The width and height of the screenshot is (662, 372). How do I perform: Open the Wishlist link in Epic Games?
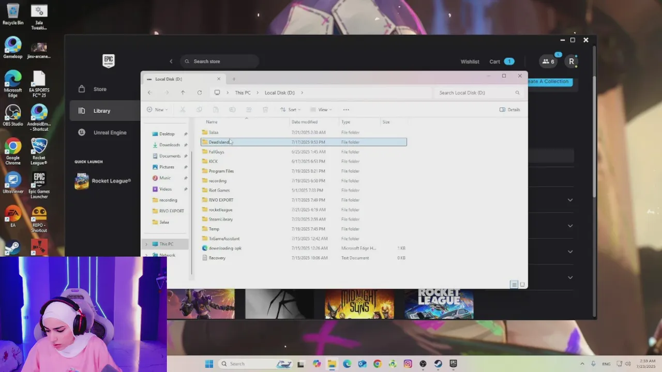click(x=470, y=61)
